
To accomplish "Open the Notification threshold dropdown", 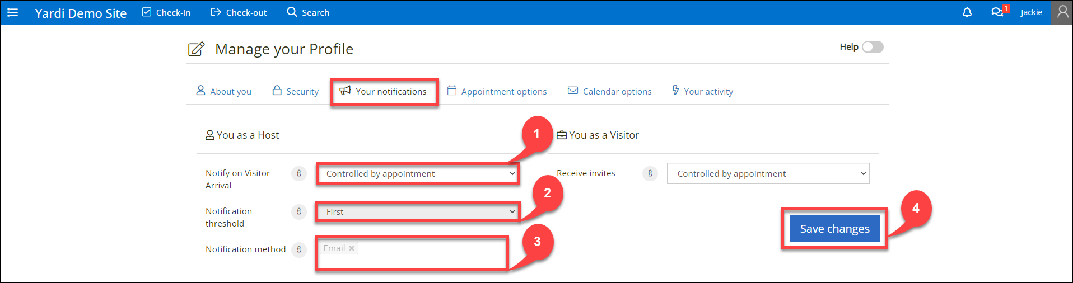I will pyautogui.click(x=418, y=212).
